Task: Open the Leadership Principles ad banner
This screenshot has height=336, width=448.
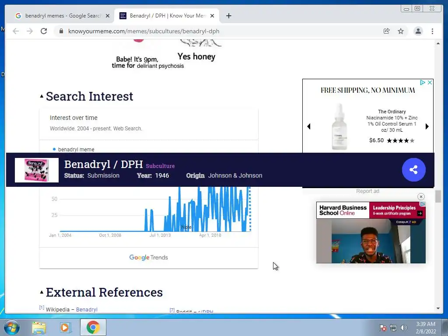Action: (397, 210)
